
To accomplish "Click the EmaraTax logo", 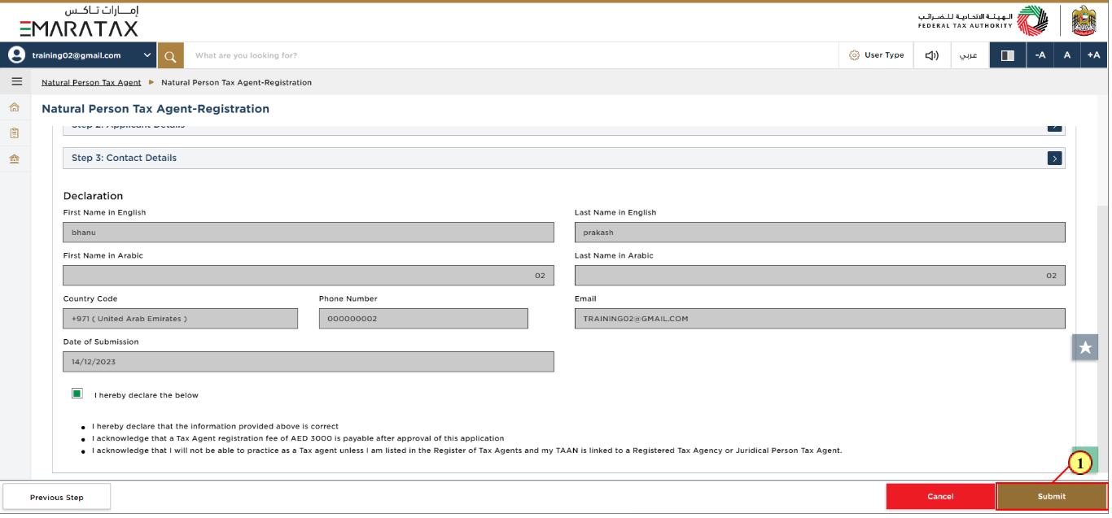I will pos(79,22).
